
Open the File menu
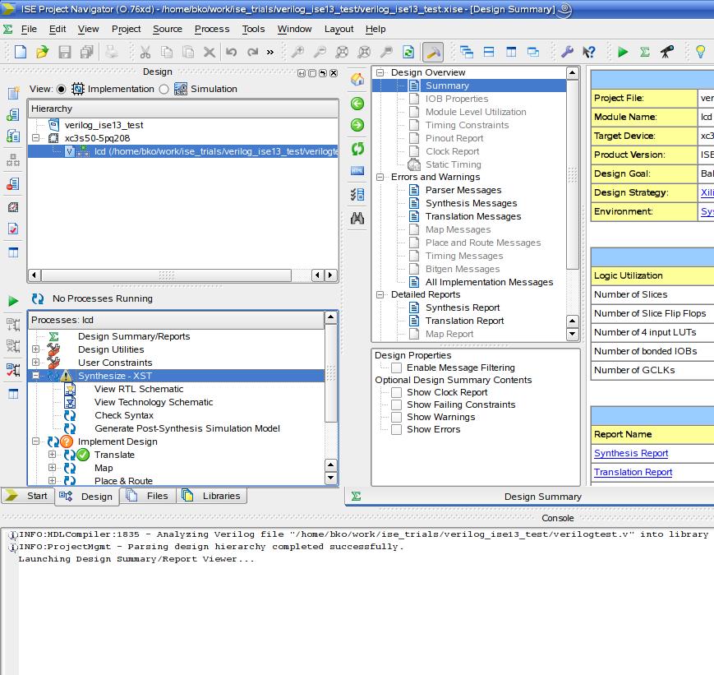(29, 29)
